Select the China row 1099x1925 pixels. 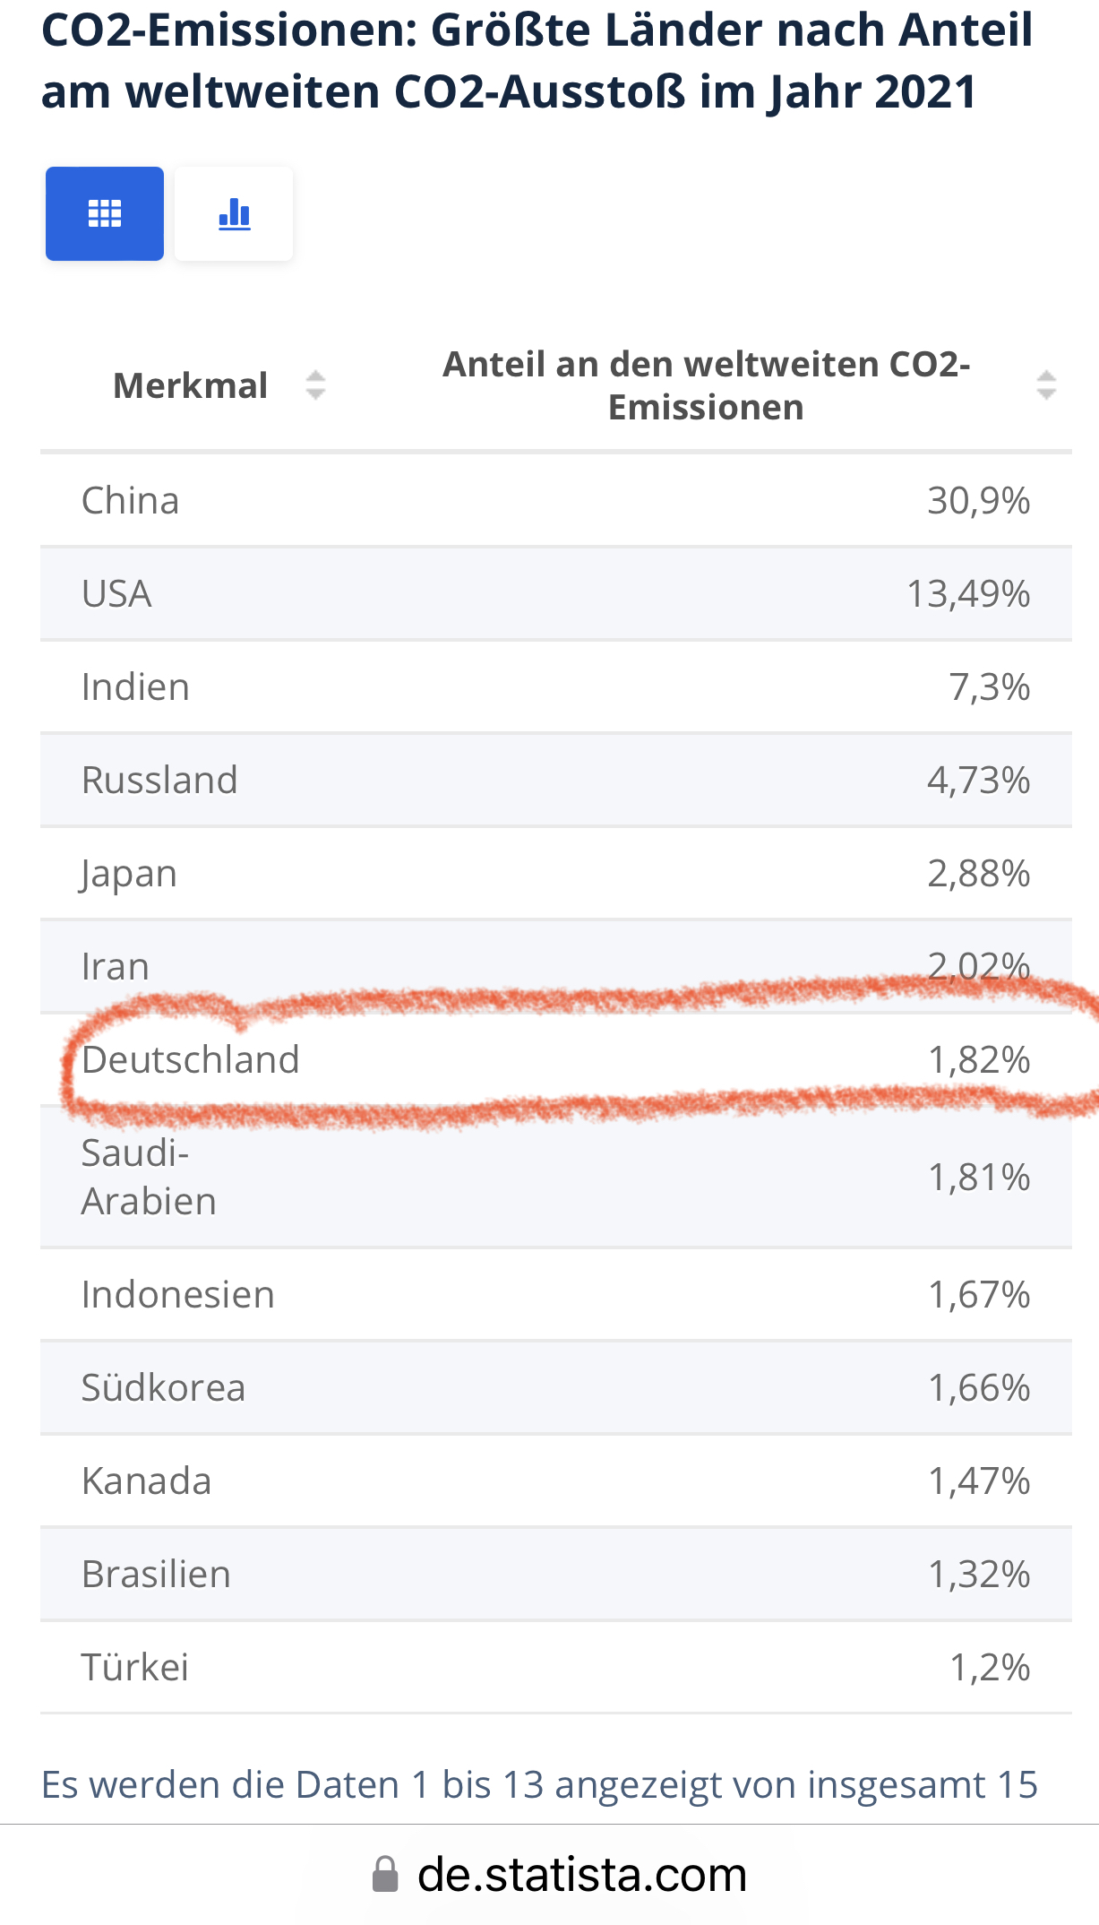point(556,500)
